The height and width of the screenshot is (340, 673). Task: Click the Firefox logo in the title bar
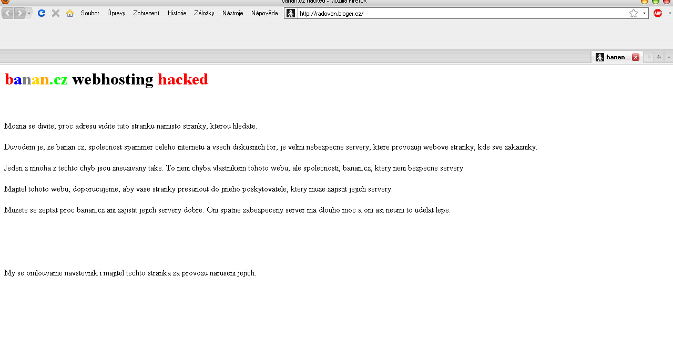5,2
